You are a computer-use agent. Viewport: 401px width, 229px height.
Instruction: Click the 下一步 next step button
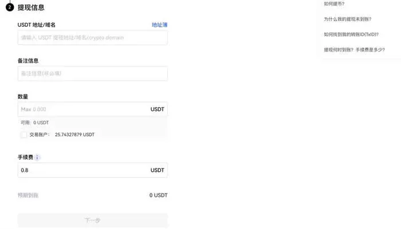pyautogui.click(x=93, y=220)
